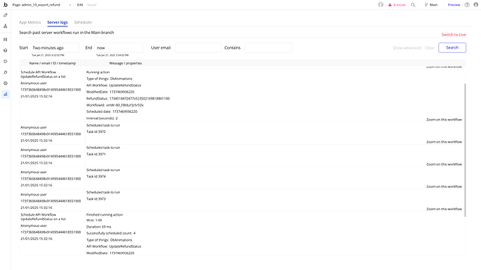Viewport: 481px width, 270px height.
Task: Click Show advanced option
Action: [407, 48]
